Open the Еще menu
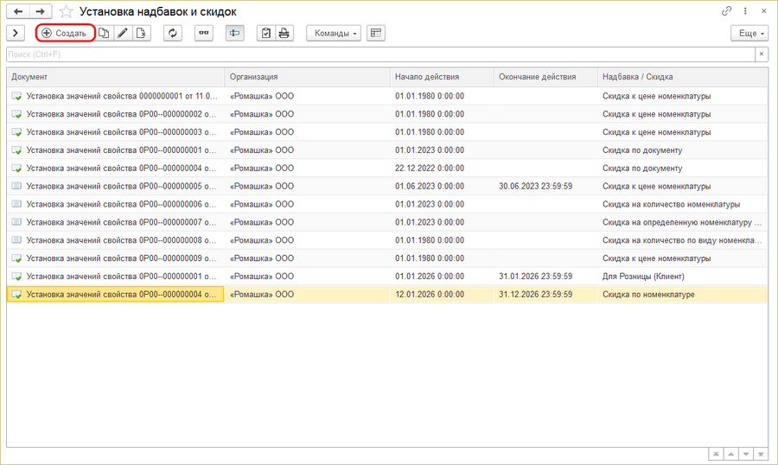778x465 pixels. 749,33
